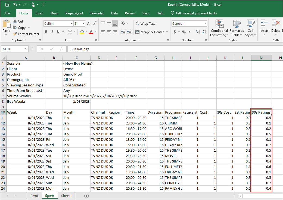Click the Paste clipboard icon
Viewport: 283px width, 200px height.
pos(6,24)
